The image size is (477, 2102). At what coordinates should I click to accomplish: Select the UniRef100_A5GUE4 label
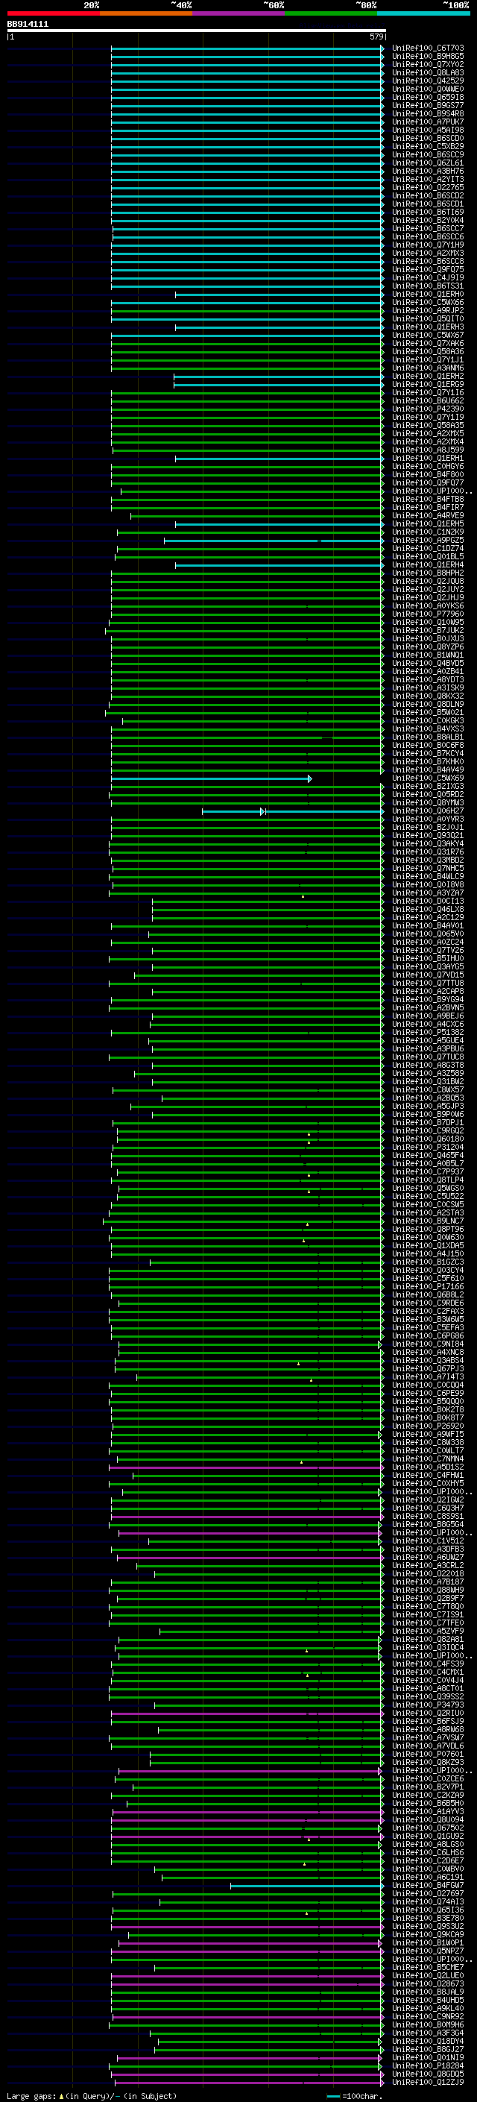428,1040
